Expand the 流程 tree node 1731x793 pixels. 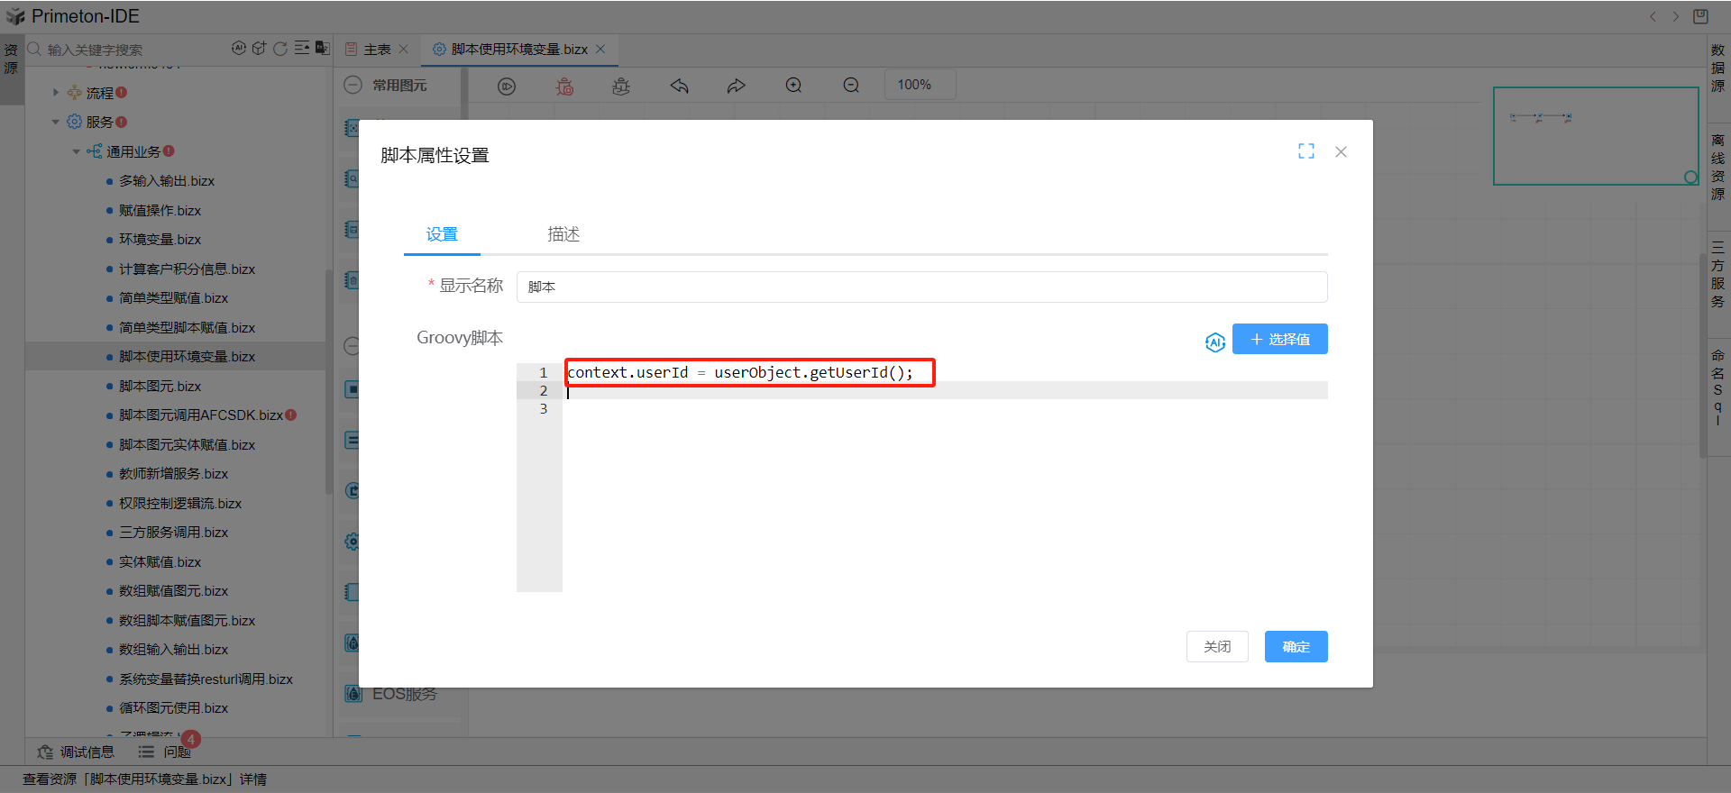(x=56, y=93)
